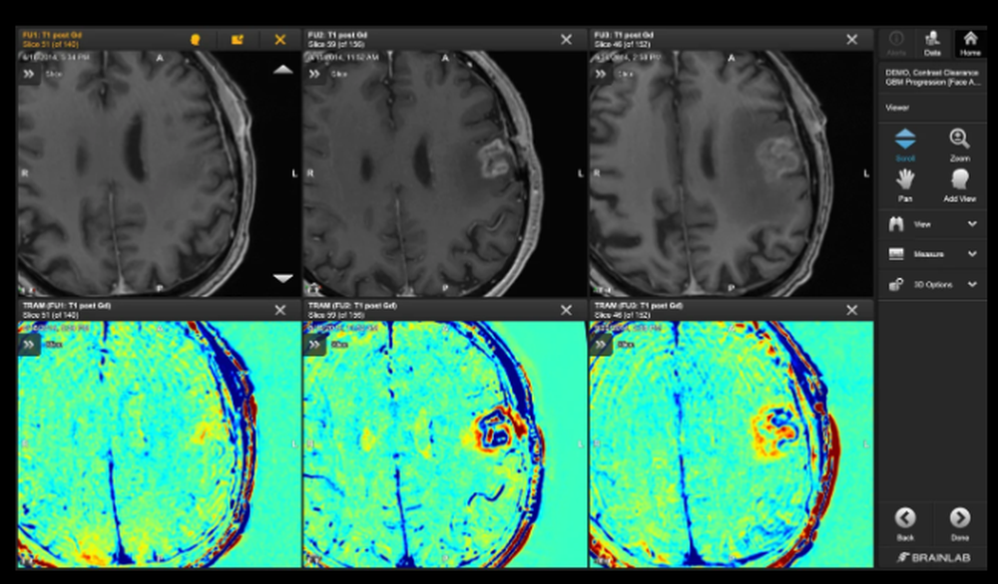Open the Data panel icon
The image size is (998, 584).
pos(933,37)
